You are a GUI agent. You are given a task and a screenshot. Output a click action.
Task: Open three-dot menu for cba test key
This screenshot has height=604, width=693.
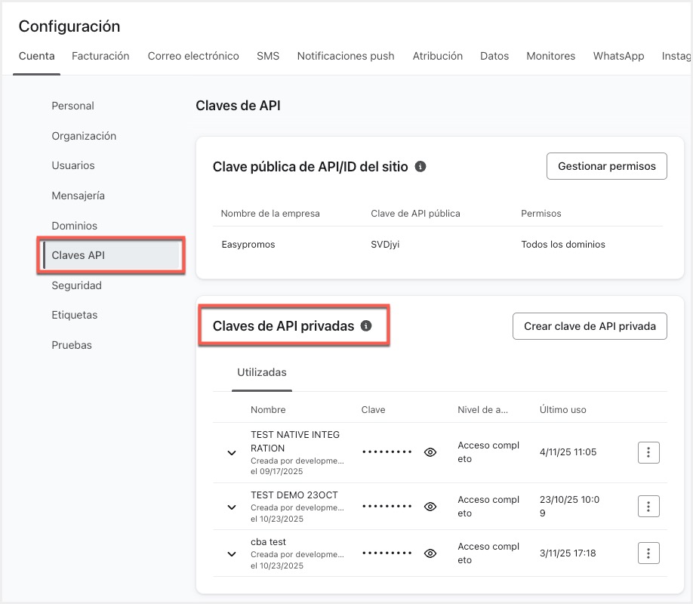coord(648,553)
